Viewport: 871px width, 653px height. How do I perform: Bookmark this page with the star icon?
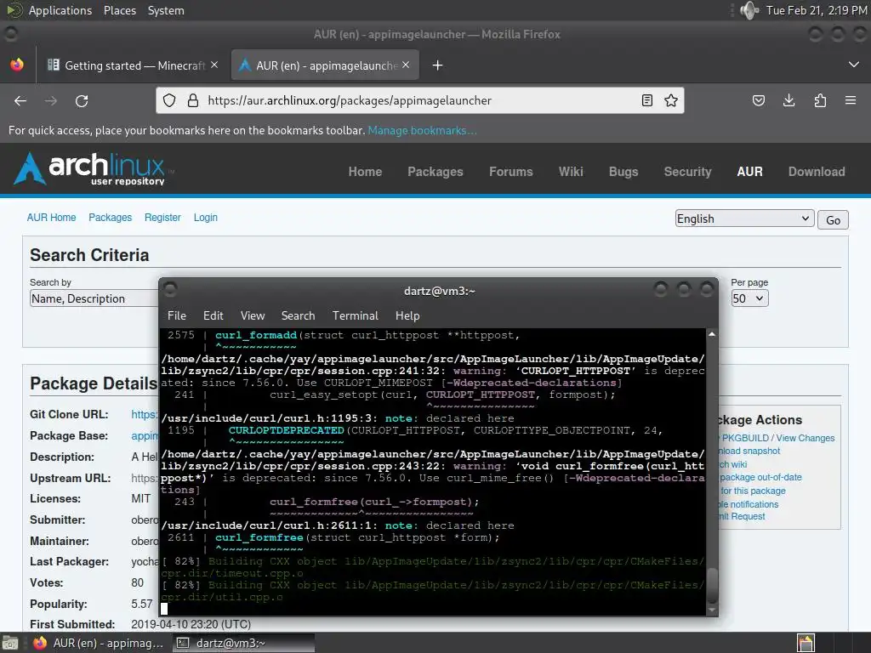pos(671,100)
